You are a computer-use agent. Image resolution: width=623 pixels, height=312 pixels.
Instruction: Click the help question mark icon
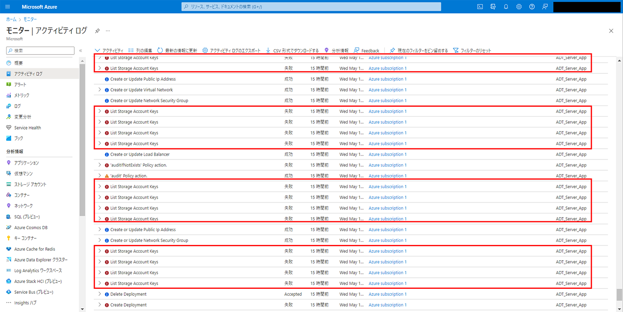[x=532, y=7]
